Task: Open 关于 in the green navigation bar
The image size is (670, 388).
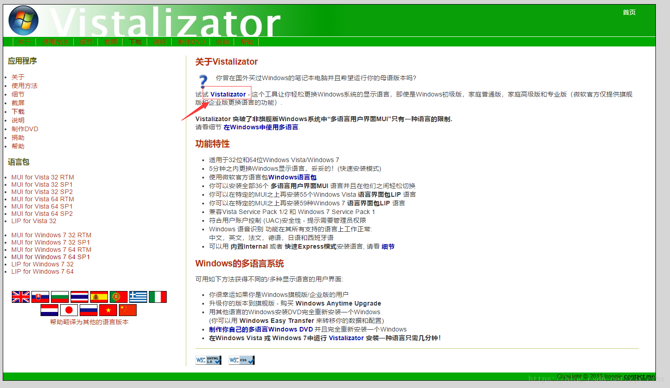Action: coord(24,42)
